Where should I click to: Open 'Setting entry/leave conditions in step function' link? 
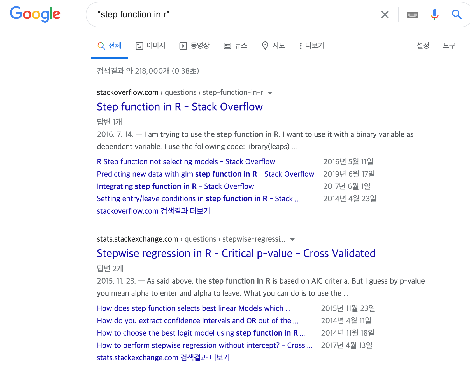198,199
